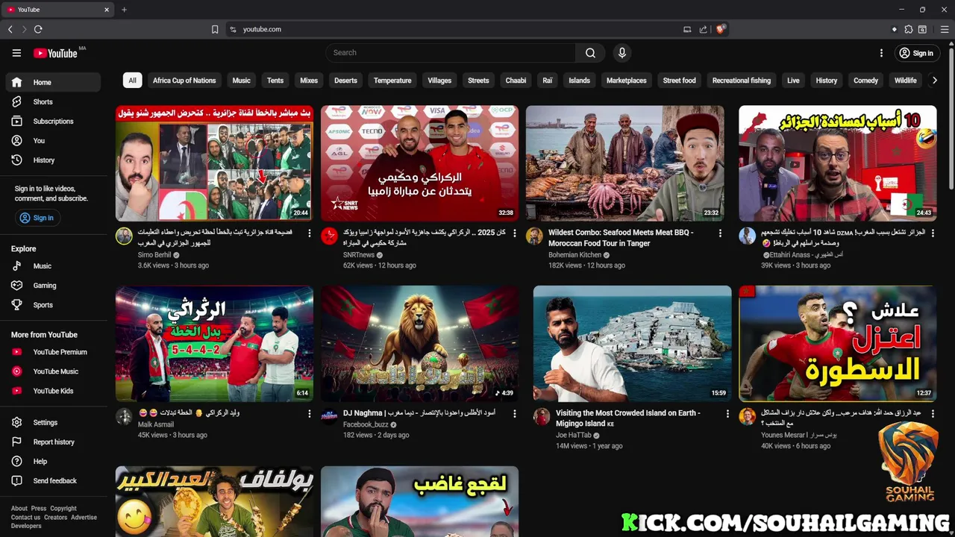Open the browser extensions puzzle icon
The height and width of the screenshot is (537, 955).
tap(908, 29)
